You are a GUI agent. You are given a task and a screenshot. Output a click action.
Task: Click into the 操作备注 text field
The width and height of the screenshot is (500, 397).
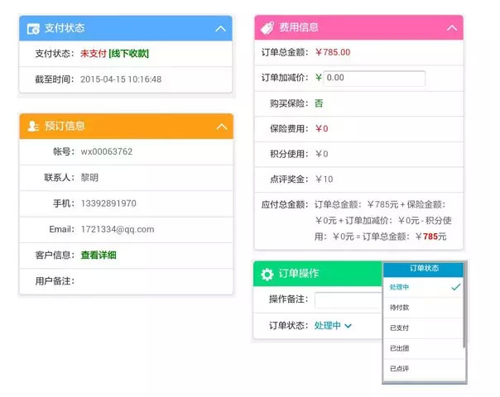349,299
